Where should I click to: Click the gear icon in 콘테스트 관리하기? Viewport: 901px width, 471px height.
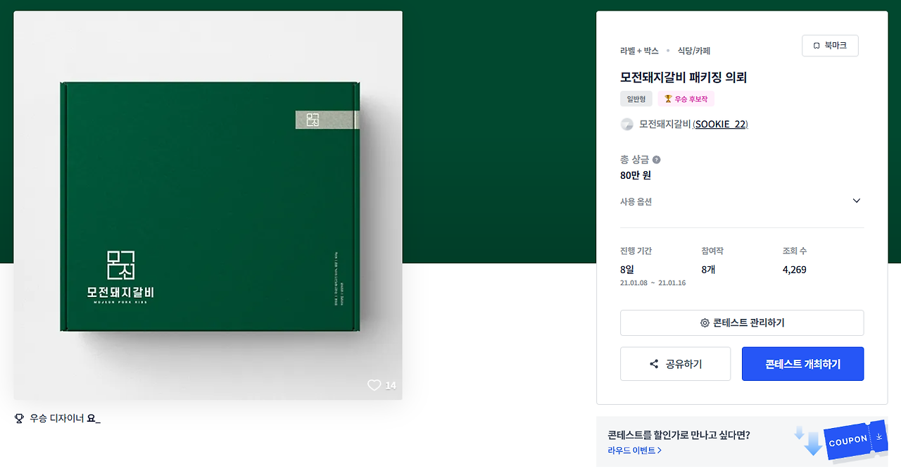[705, 323]
